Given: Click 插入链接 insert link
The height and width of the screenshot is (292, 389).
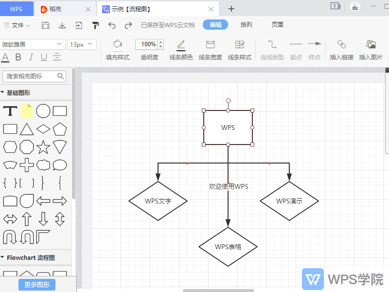Looking at the screenshot, I should 341,50.
